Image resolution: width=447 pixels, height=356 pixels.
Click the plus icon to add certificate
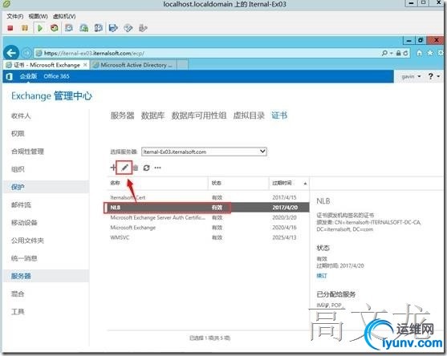coord(113,168)
